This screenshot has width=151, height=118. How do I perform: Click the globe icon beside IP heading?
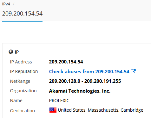(x=11, y=52)
